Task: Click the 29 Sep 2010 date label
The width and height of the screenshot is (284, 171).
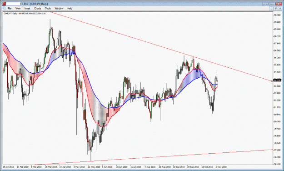Action: 193,167
